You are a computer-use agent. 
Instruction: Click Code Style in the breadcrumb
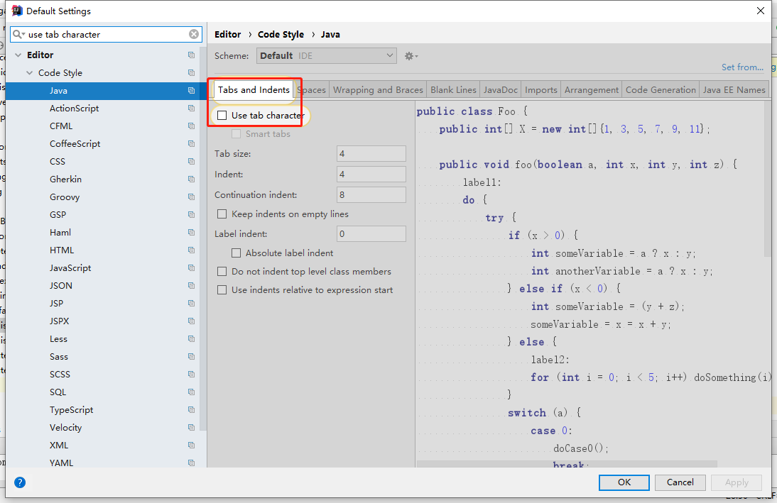pos(281,34)
